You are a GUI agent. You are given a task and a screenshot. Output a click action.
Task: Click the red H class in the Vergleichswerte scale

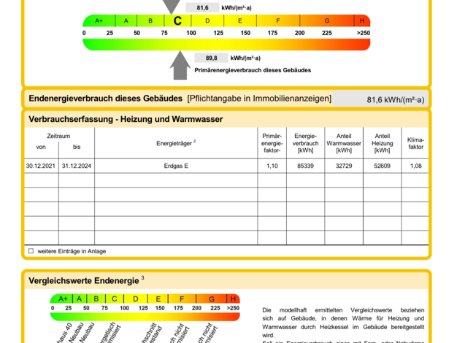pyautogui.click(x=233, y=298)
